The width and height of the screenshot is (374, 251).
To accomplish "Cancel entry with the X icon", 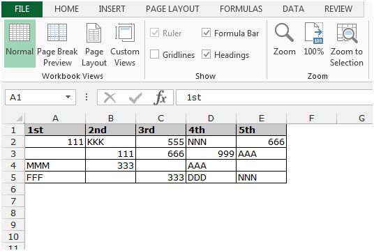I will [x=110, y=98].
